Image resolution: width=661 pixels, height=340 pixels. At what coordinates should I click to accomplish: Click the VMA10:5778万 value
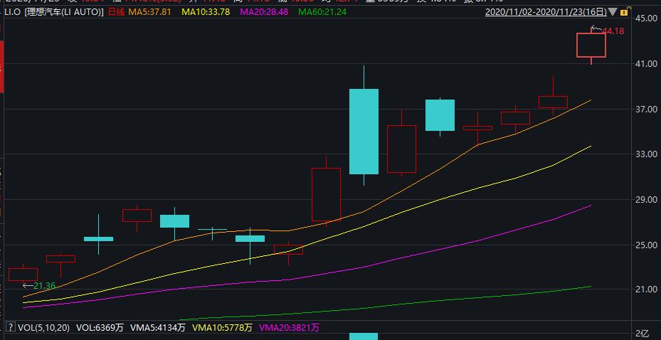click(222, 327)
